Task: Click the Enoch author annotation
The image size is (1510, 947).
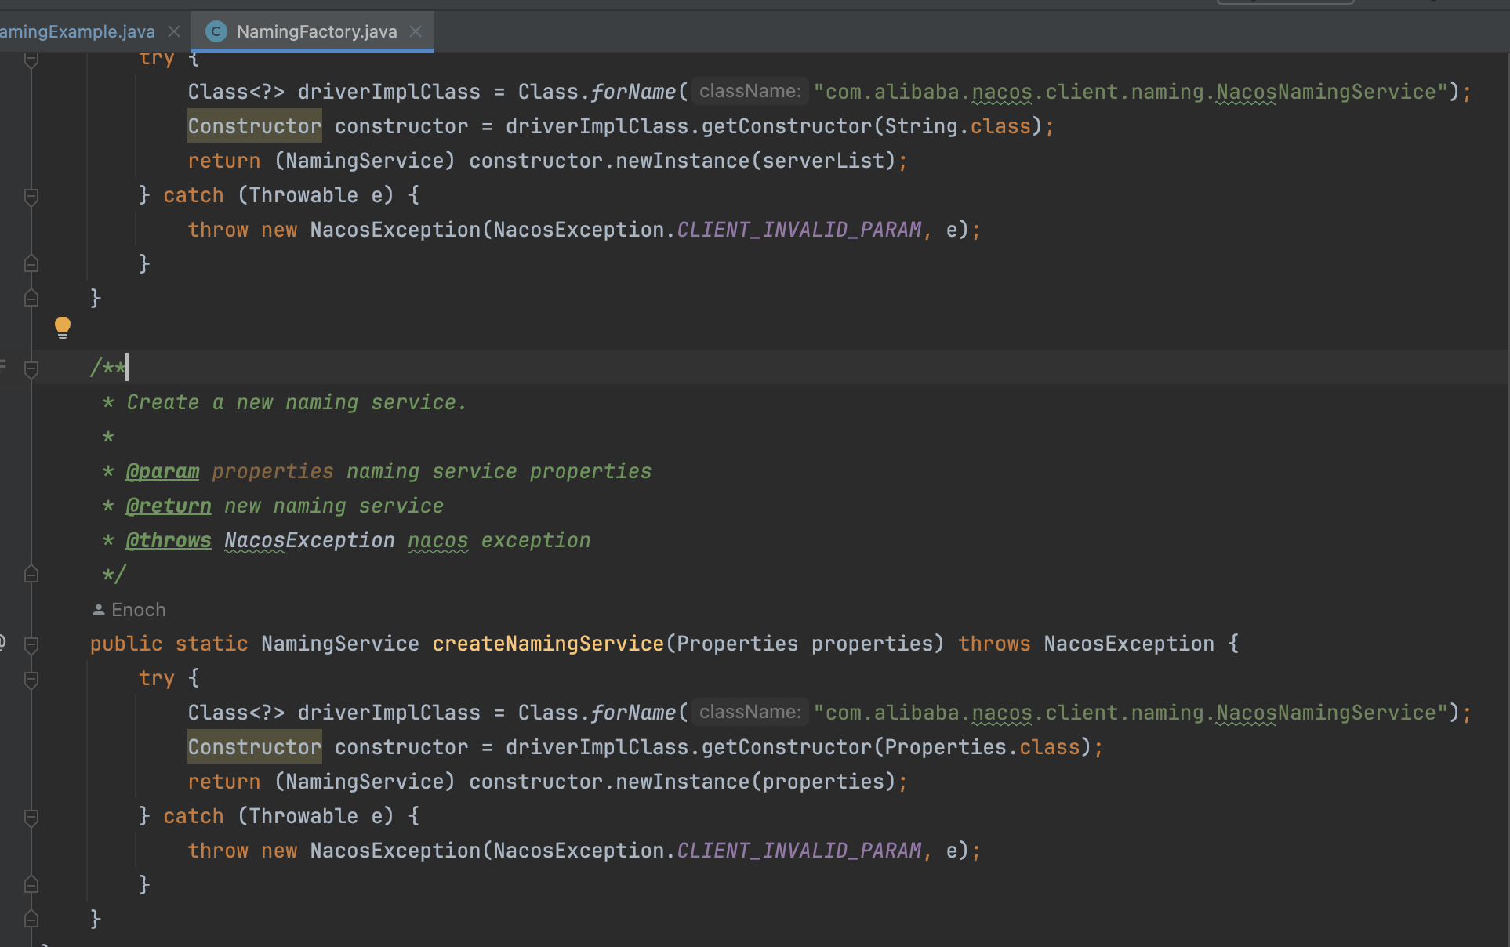Action: (x=138, y=609)
